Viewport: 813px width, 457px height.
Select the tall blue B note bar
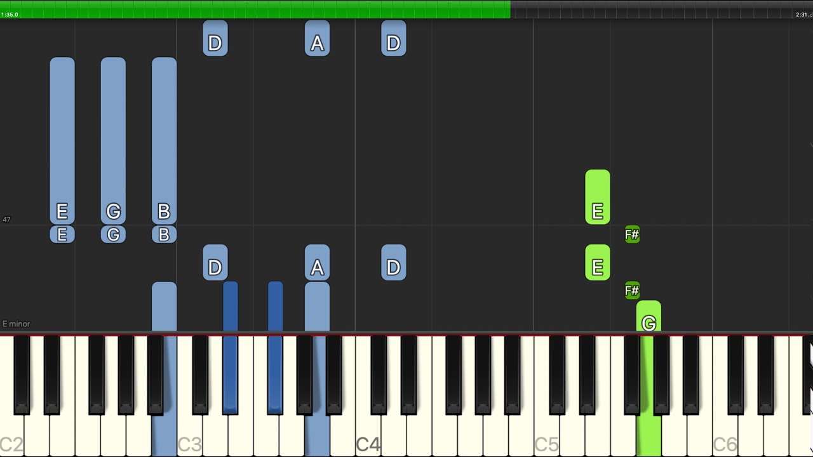coord(164,141)
